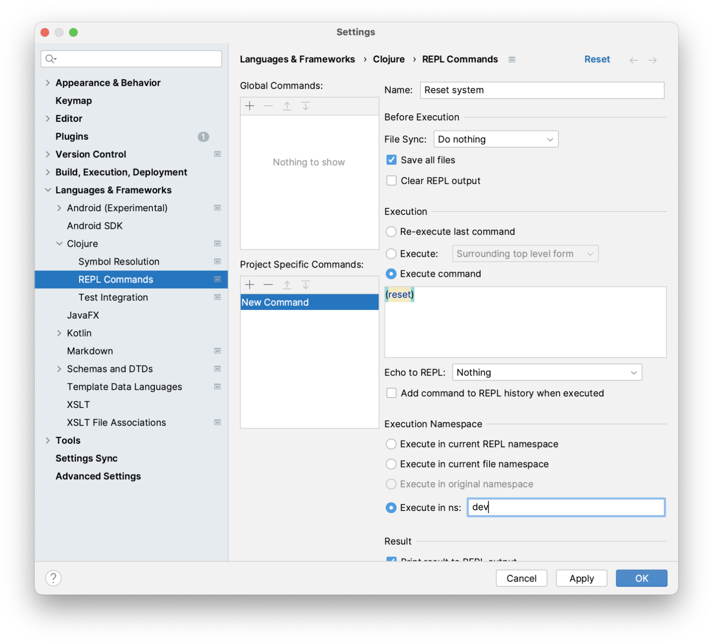
Task: Select the Execute: radio button
Action: click(x=391, y=254)
